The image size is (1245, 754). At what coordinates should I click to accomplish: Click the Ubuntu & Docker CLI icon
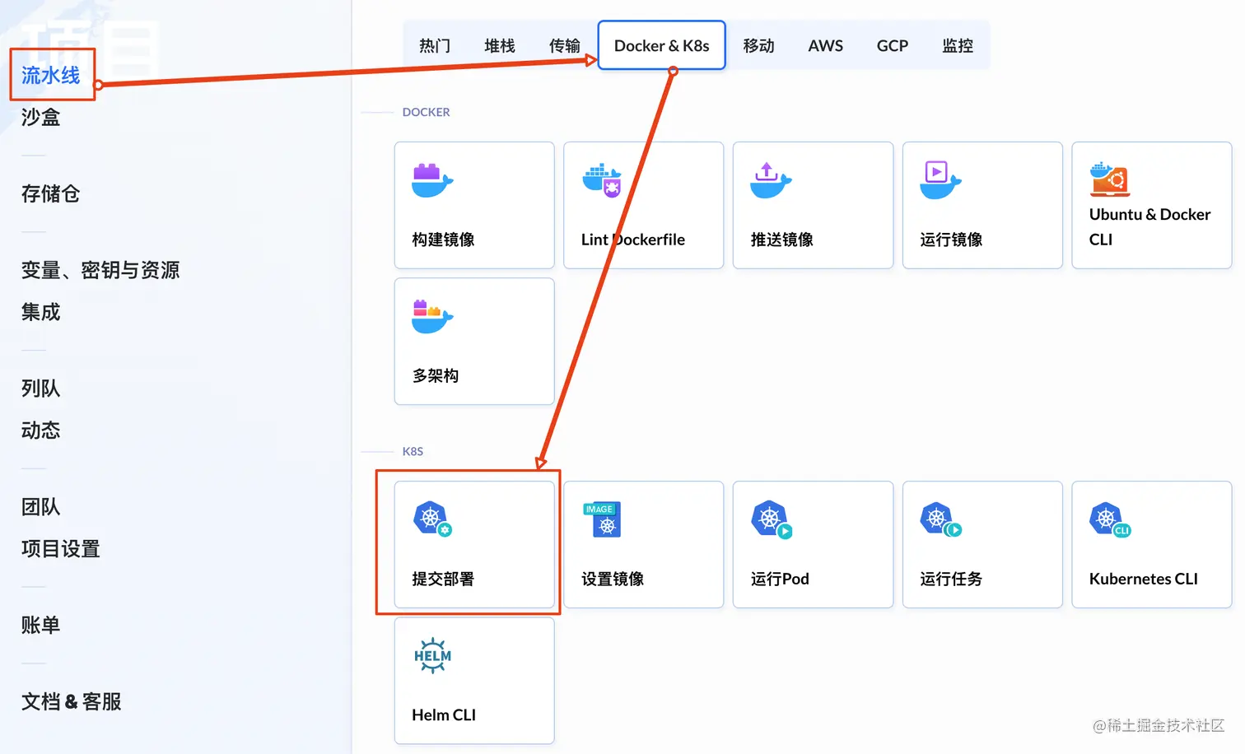tap(1109, 179)
